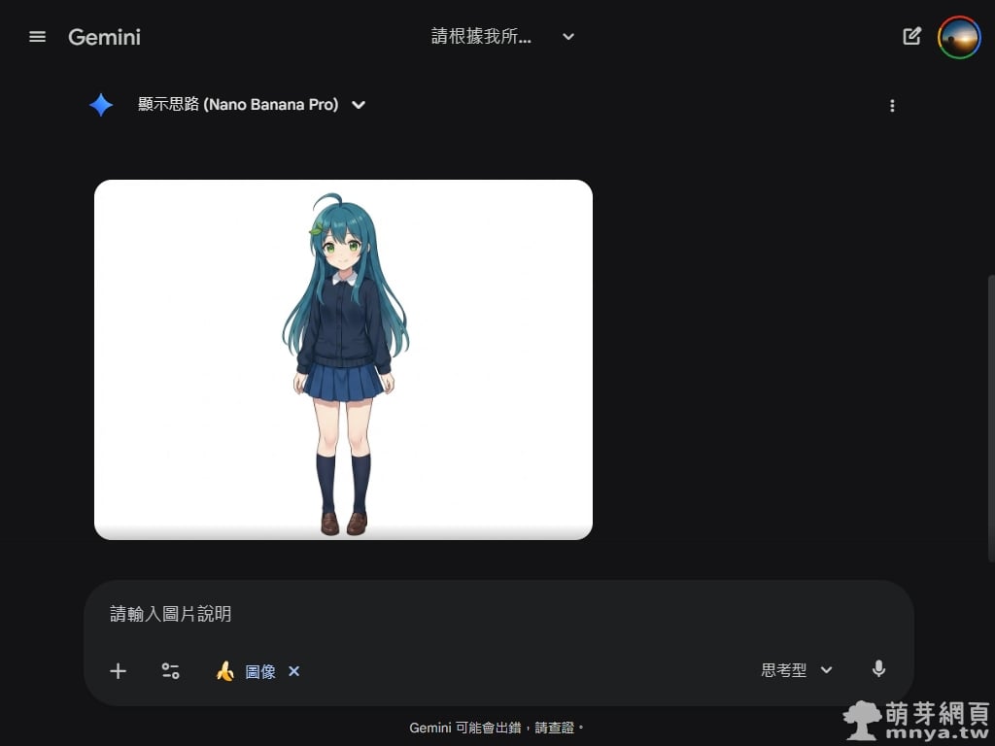Start a new chat with the pencil icon
This screenshot has height=746, width=995.
(x=911, y=37)
